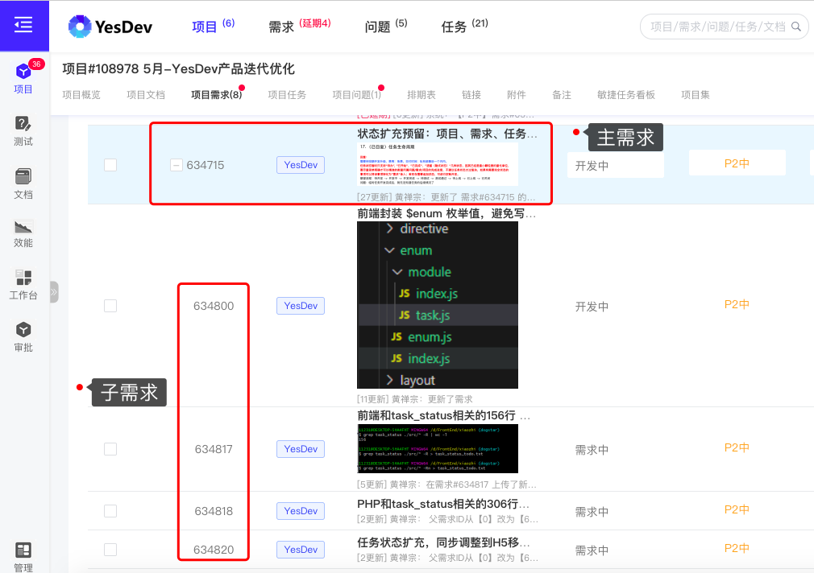
Task: Click requirement ID 634800
Action: 214,306
